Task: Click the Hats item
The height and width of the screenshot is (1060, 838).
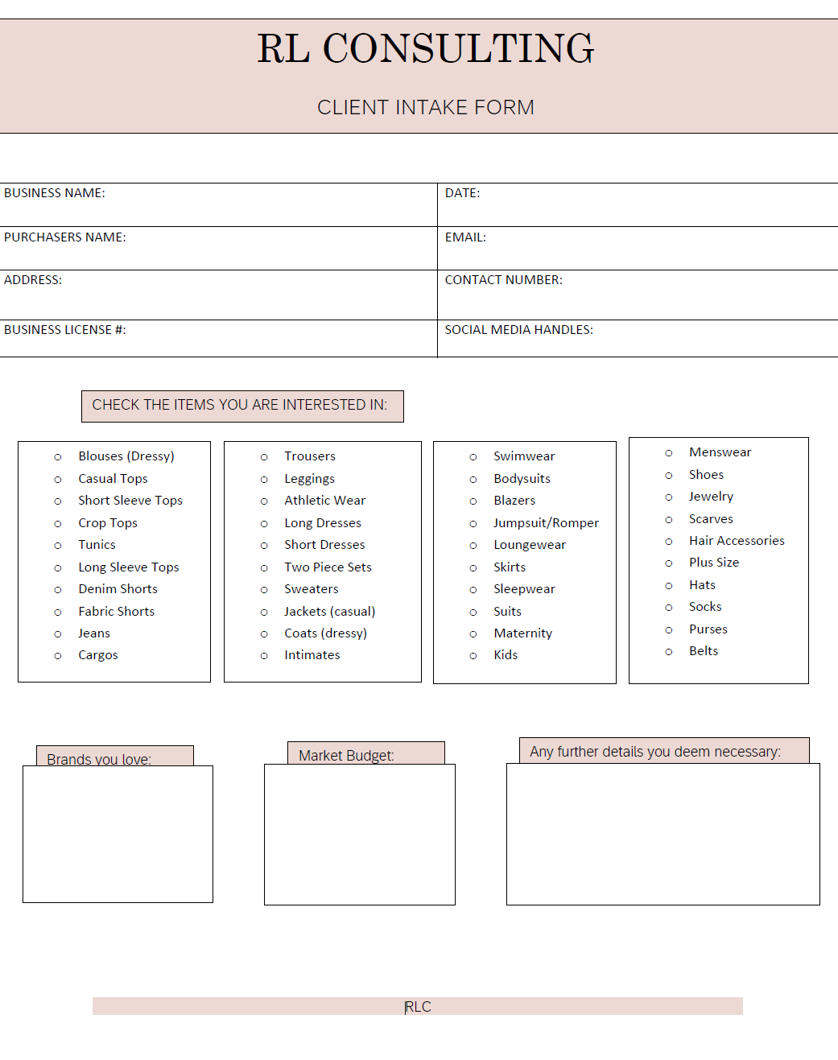Action: [x=702, y=585]
